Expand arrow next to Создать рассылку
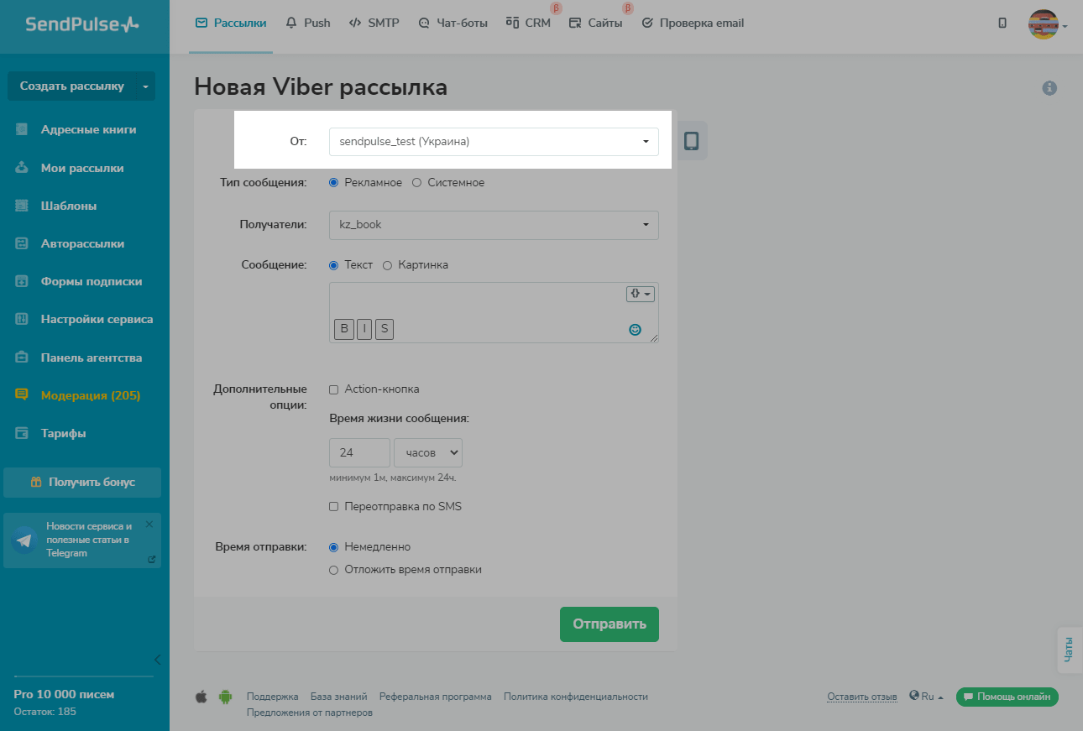 click(x=145, y=86)
